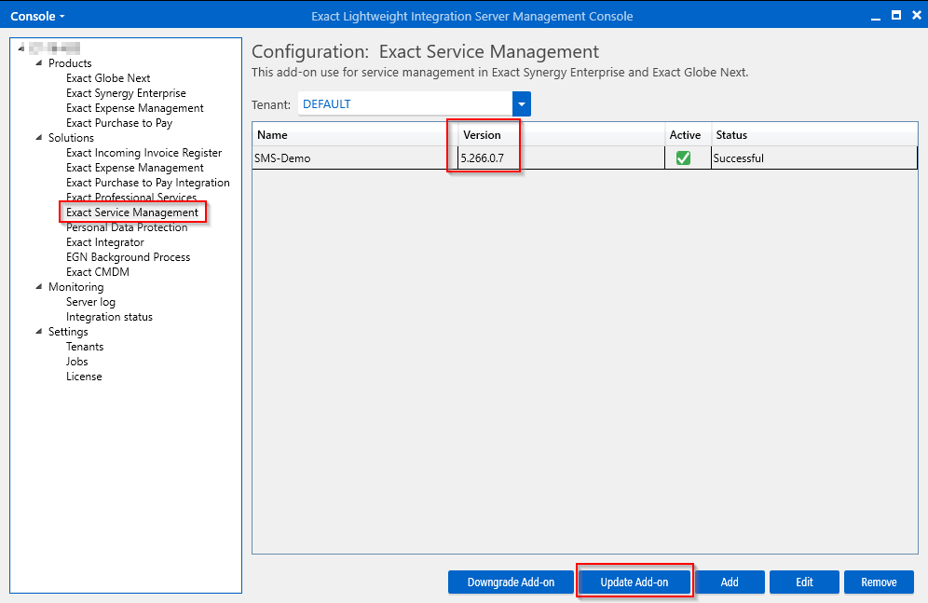Sort by Status column header
The height and width of the screenshot is (603, 928).
coord(814,135)
